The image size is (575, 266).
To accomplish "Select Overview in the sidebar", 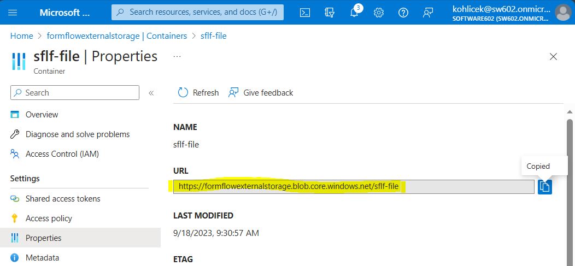I will pos(42,115).
